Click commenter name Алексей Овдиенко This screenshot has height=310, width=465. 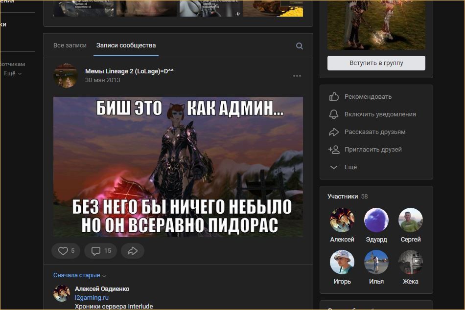tap(102, 288)
